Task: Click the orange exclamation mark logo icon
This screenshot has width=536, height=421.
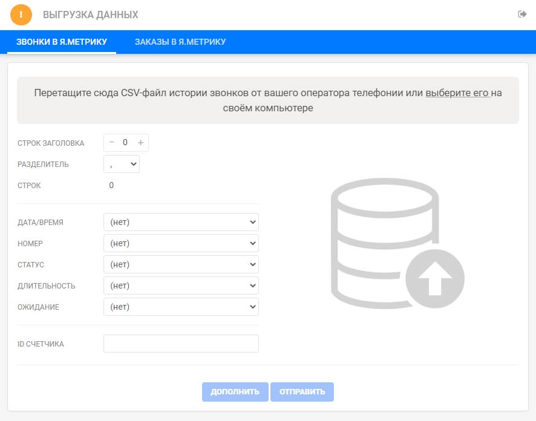Action: click(x=21, y=15)
